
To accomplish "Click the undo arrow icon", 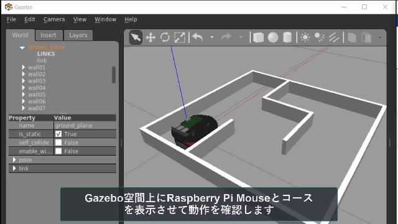I will click(x=198, y=37).
